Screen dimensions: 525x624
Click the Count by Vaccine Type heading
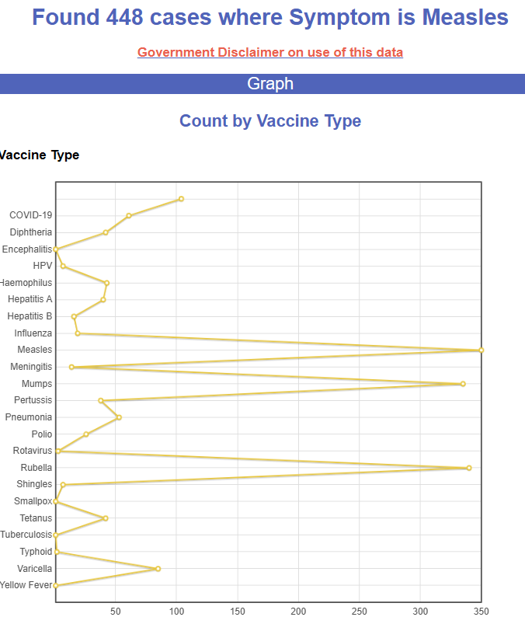point(269,121)
